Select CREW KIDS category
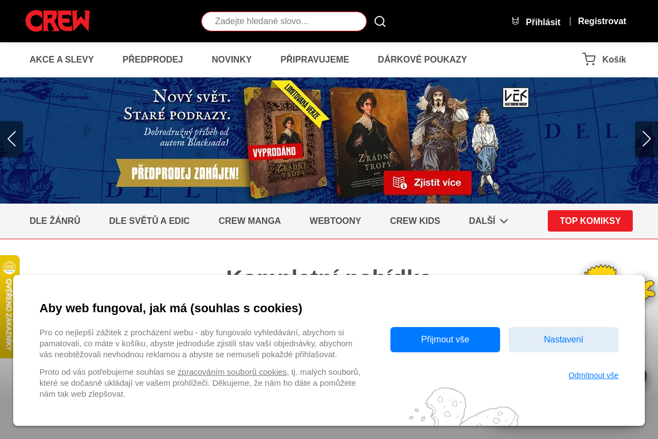Viewport: 658px width, 439px height. pyautogui.click(x=415, y=221)
